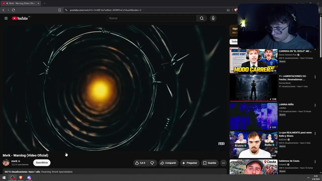Image resolution: width=322 pixels, height=181 pixels.
Task: Show hidden system tray icons chevron
Action: click(308, 178)
